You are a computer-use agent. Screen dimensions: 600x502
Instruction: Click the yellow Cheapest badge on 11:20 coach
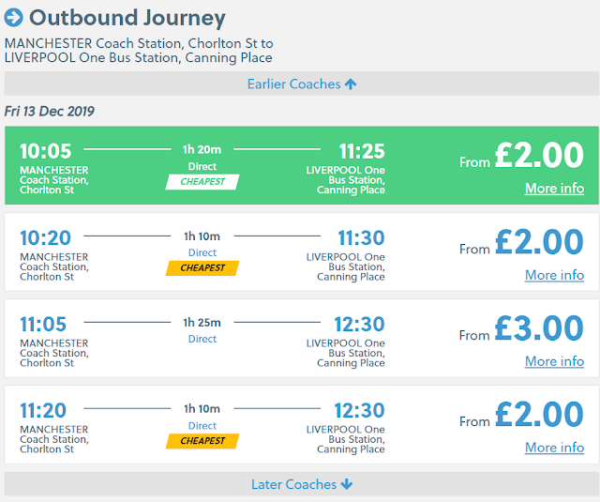click(x=202, y=441)
